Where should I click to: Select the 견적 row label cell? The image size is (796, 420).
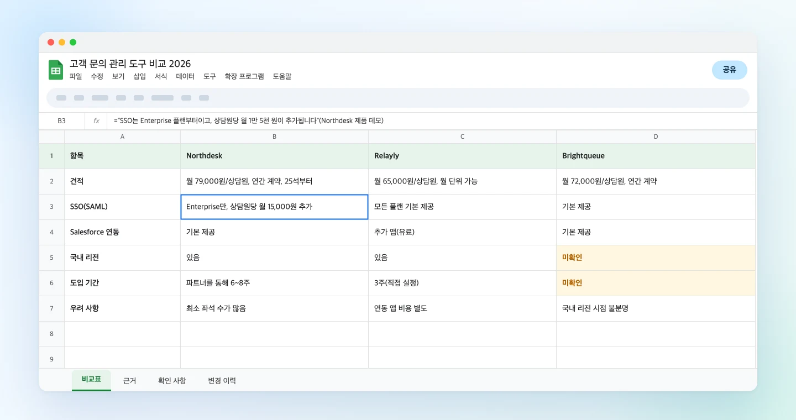point(122,181)
